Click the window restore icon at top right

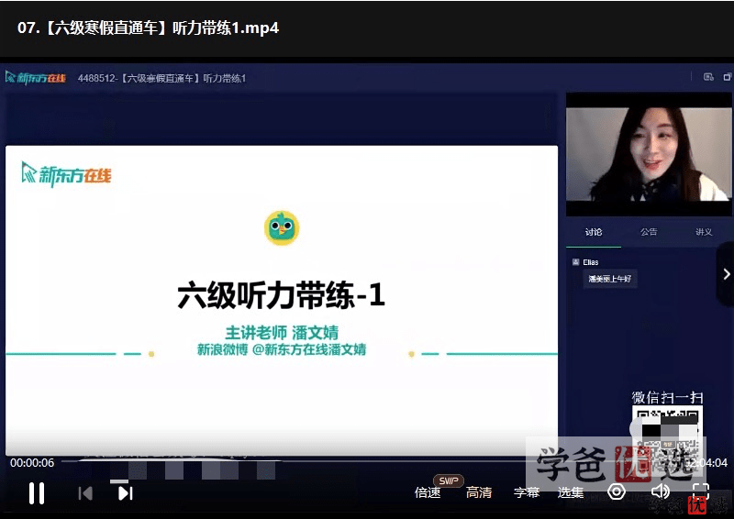coord(728,77)
